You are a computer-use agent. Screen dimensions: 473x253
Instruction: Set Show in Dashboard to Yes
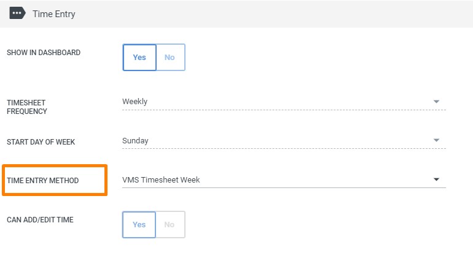pos(139,57)
